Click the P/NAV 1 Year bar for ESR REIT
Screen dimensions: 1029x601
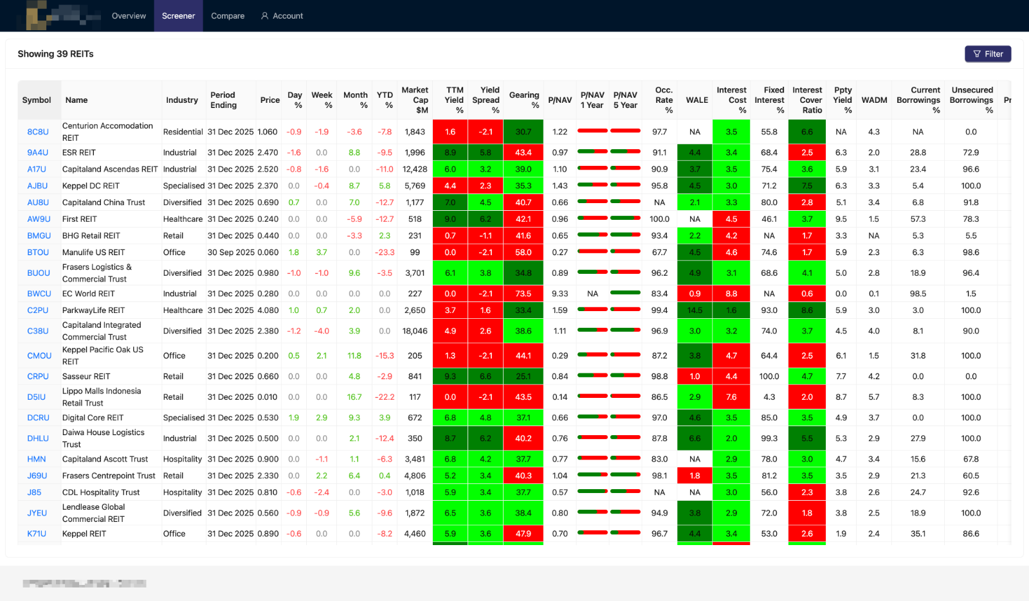tap(592, 152)
